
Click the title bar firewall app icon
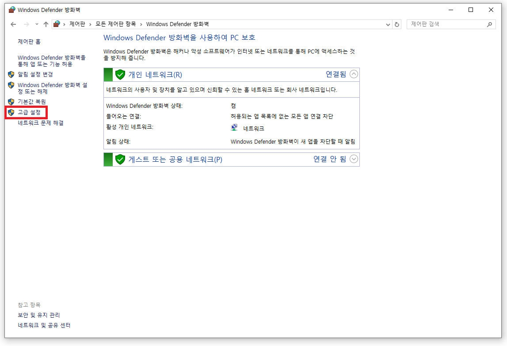click(x=11, y=10)
